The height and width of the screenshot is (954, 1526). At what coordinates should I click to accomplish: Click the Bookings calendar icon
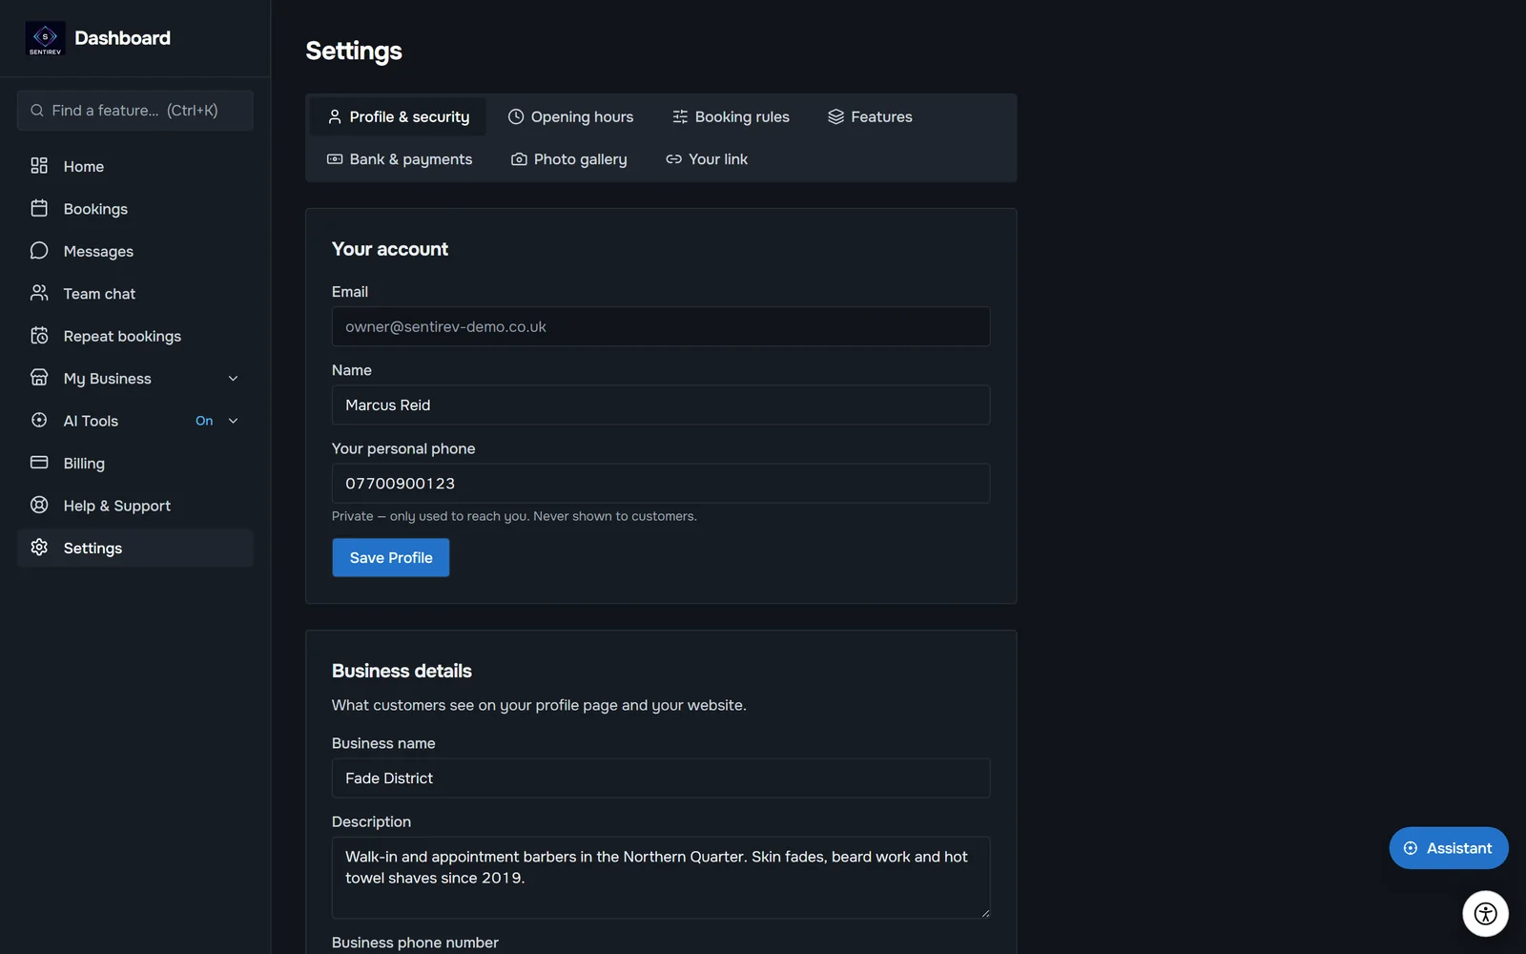(x=39, y=208)
